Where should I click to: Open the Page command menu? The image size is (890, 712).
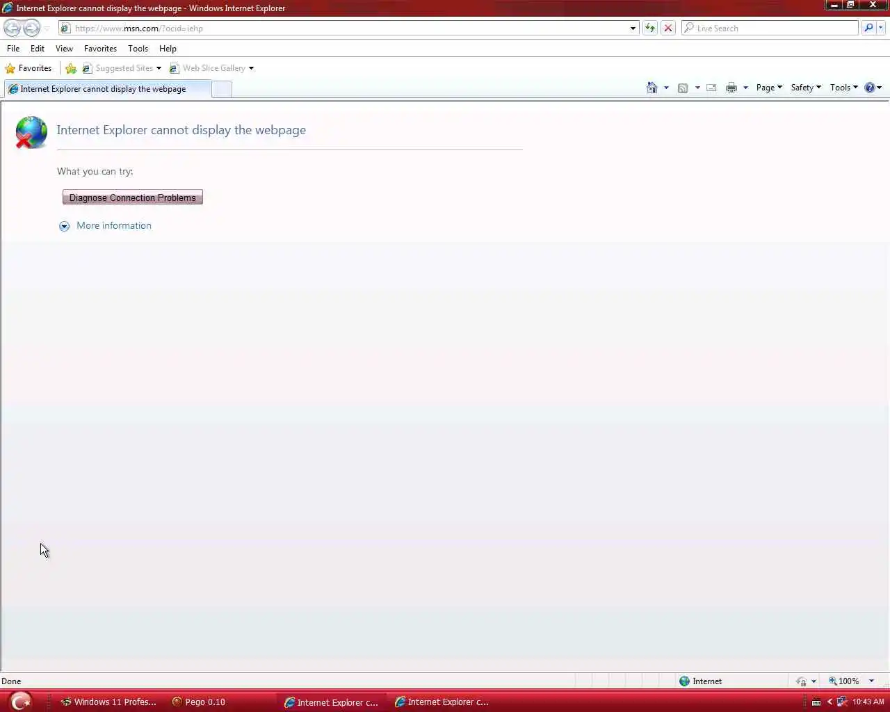click(769, 88)
